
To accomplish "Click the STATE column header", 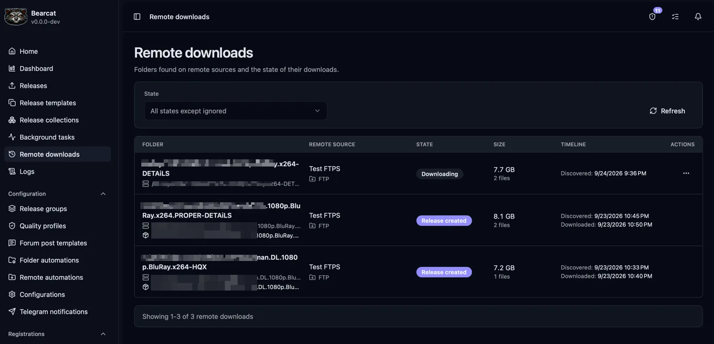I will (x=424, y=144).
